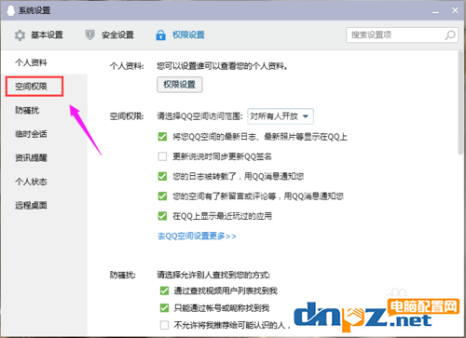The height and width of the screenshot is (338, 466).
Task: Click the shield icon beside 安全设置
Action: pyautogui.click(x=89, y=35)
